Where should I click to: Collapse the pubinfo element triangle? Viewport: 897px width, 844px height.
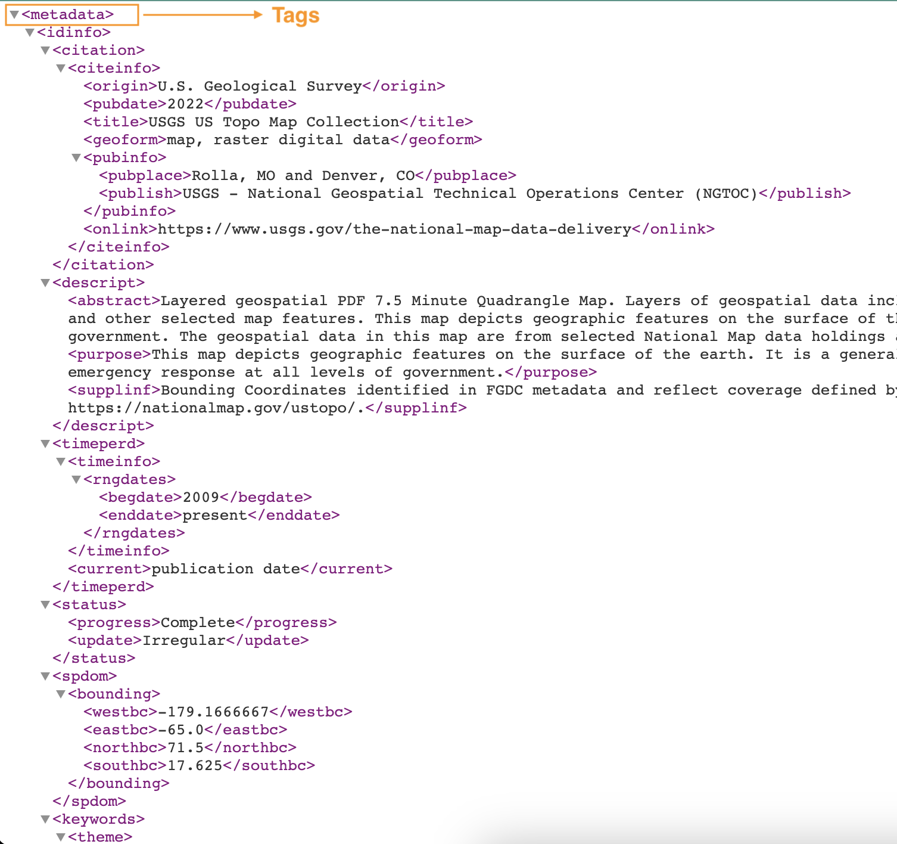click(76, 157)
